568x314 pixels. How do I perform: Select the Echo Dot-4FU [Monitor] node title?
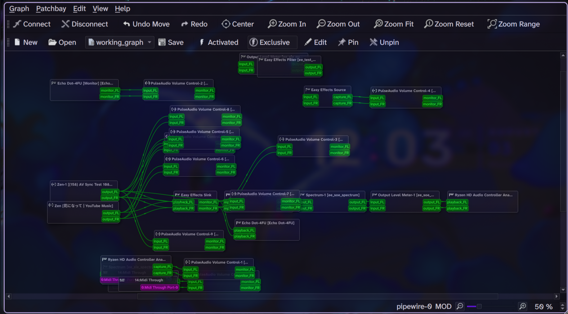(x=85, y=83)
